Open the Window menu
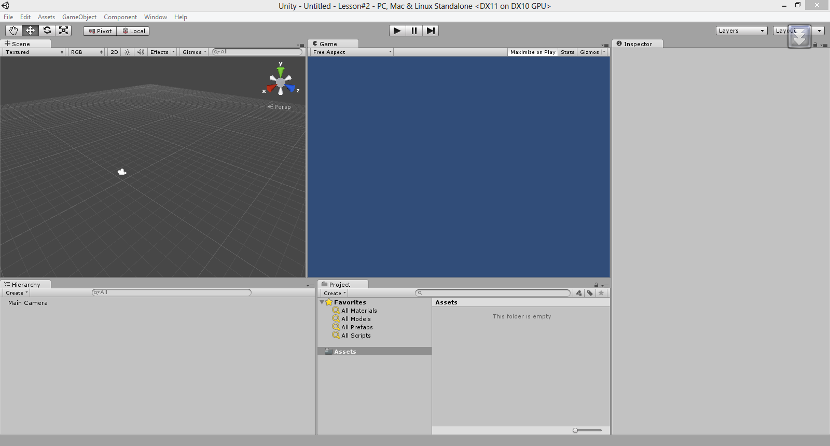This screenshot has width=830, height=446. [156, 17]
